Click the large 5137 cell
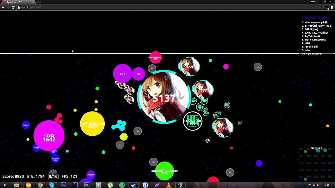 click(x=164, y=97)
